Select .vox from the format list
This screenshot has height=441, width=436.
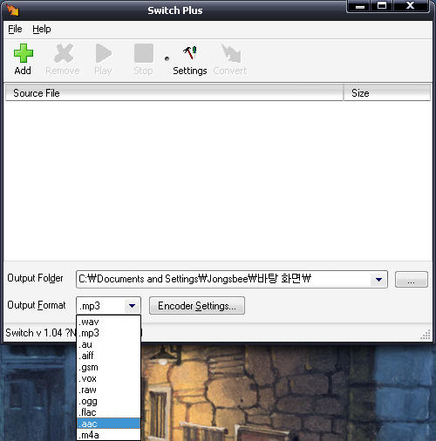pyautogui.click(x=108, y=378)
